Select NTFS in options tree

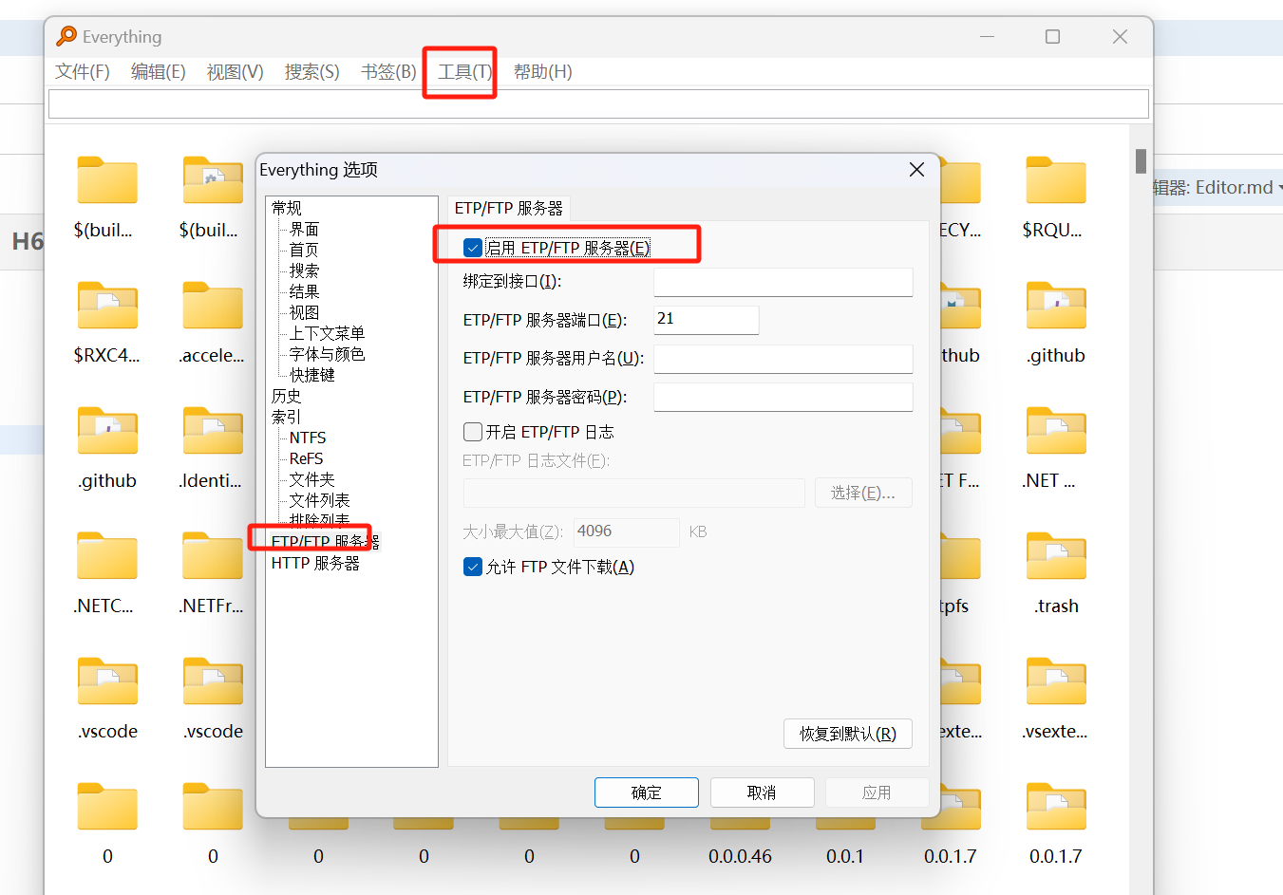coord(308,438)
